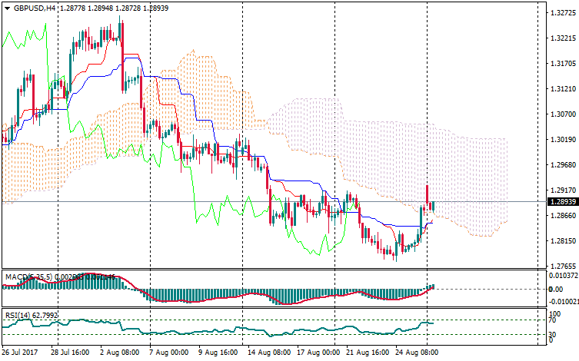Click the RSI 70 level axis label
Image resolution: width=579 pixels, height=361 pixels.
pyautogui.click(x=553, y=321)
